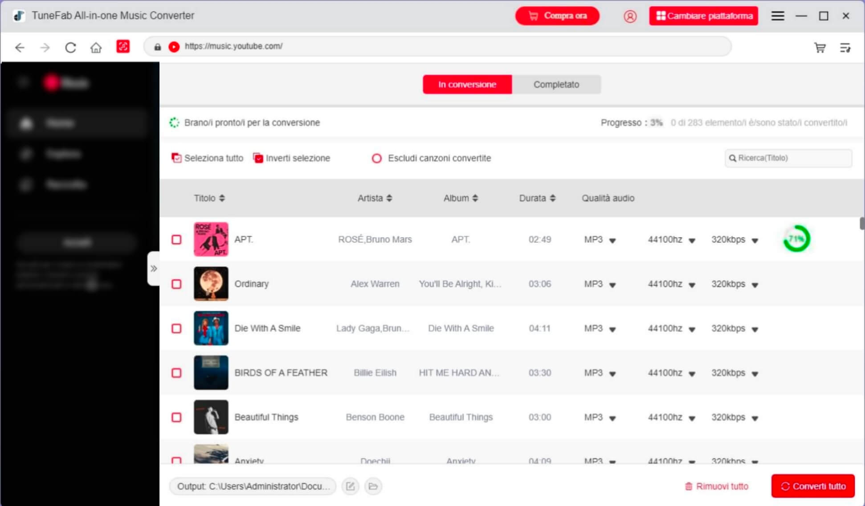
Task: Click the 71% circular progress indicator
Action: pos(796,239)
